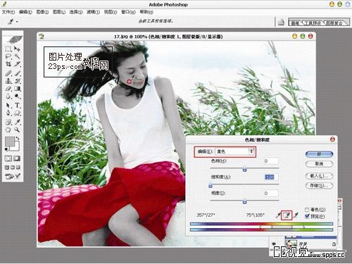The height and width of the screenshot is (264, 352).
Task: Open the 文件 (File) menu
Action: [x=8, y=12]
